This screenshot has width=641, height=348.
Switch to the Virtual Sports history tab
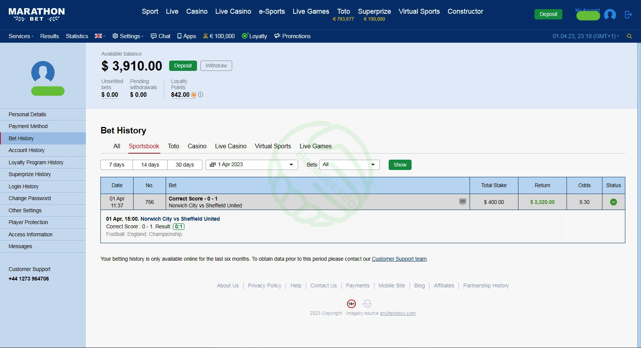pyautogui.click(x=273, y=146)
